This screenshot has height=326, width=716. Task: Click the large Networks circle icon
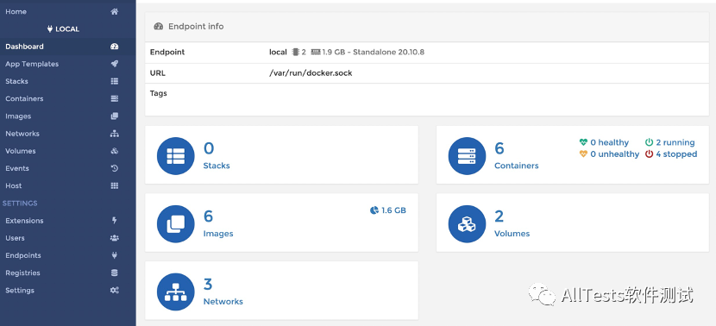(x=176, y=292)
